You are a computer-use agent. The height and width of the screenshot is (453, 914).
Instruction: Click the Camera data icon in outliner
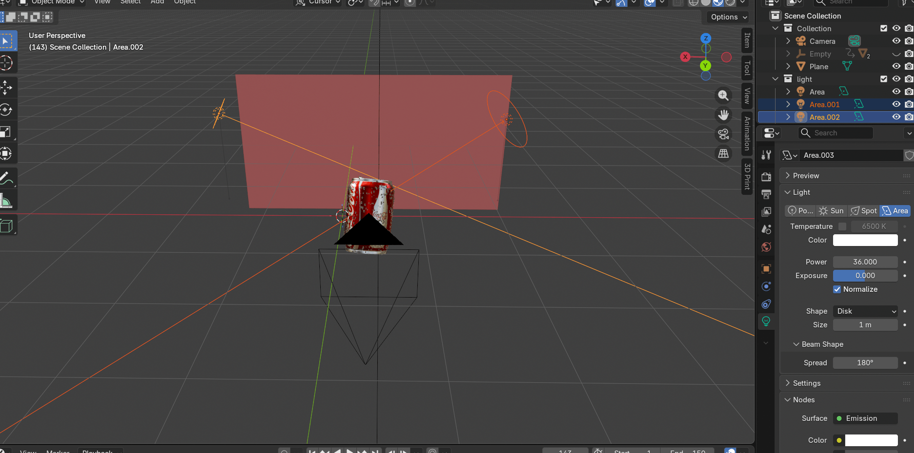click(855, 41)
